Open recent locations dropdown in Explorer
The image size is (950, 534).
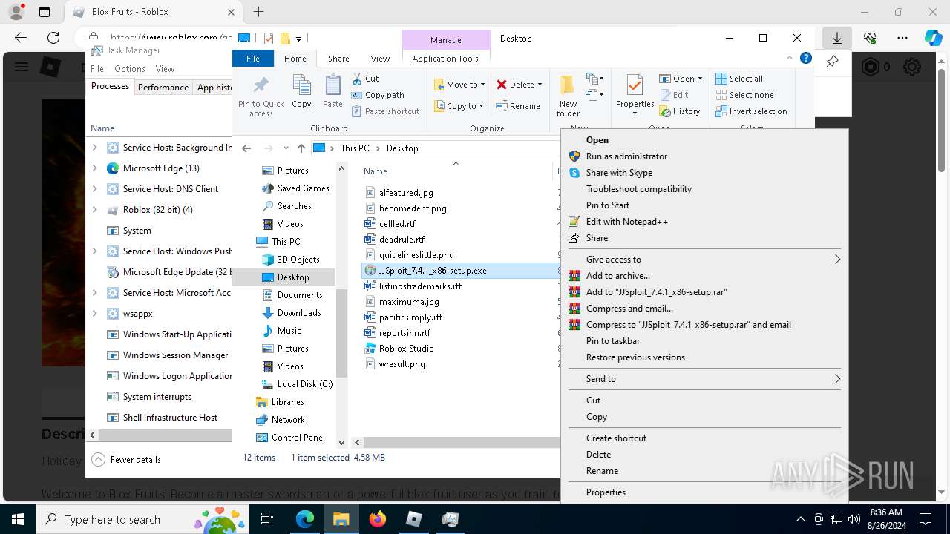286,148
